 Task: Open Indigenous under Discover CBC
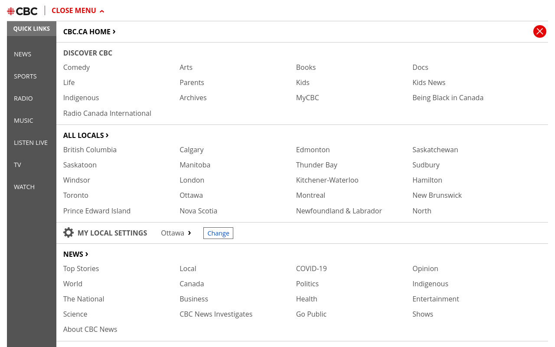tap(81, 98)
